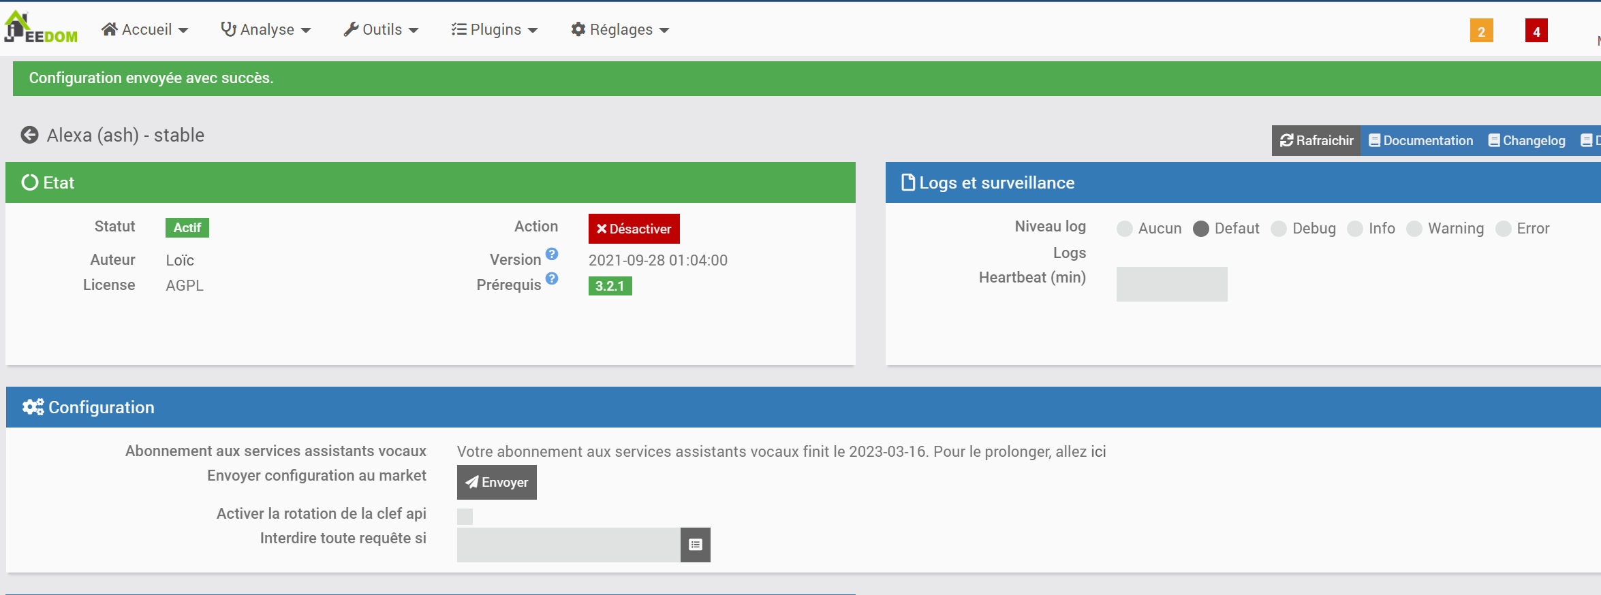Image resolution: width=1601 pixels, height=595 pixels.
Task: Select the Debug log level
Action: [x=1279, y=229]
